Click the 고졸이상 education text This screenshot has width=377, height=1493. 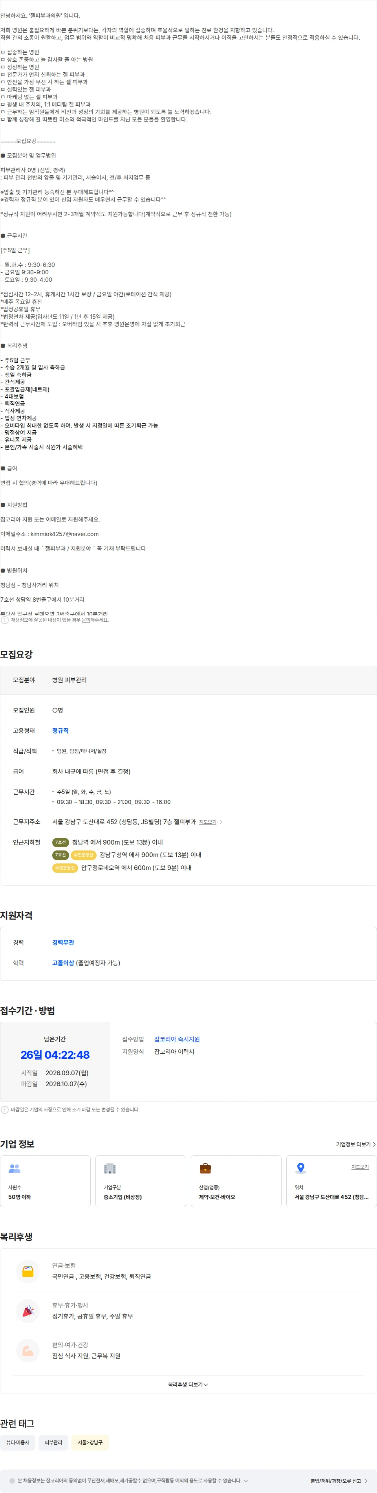tap(63, 963)
